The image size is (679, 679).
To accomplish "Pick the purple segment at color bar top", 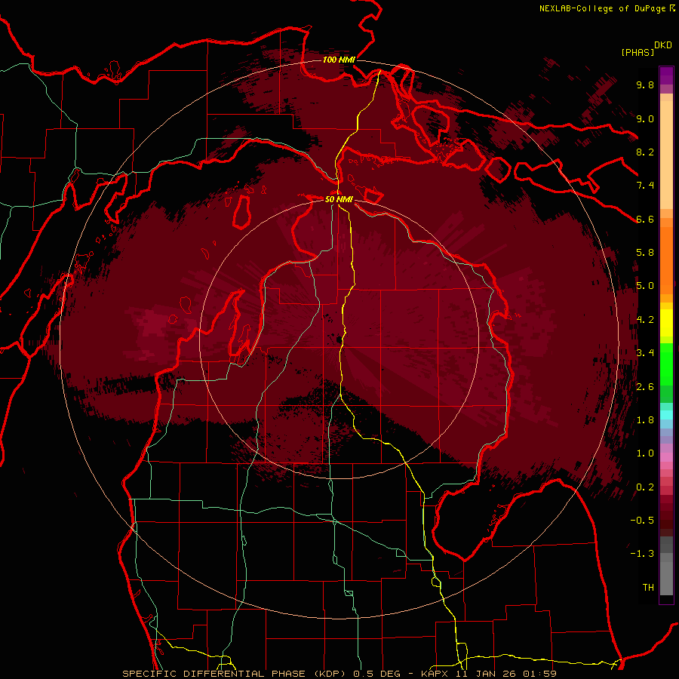I will pyautogui.click(x=666, y=75).
